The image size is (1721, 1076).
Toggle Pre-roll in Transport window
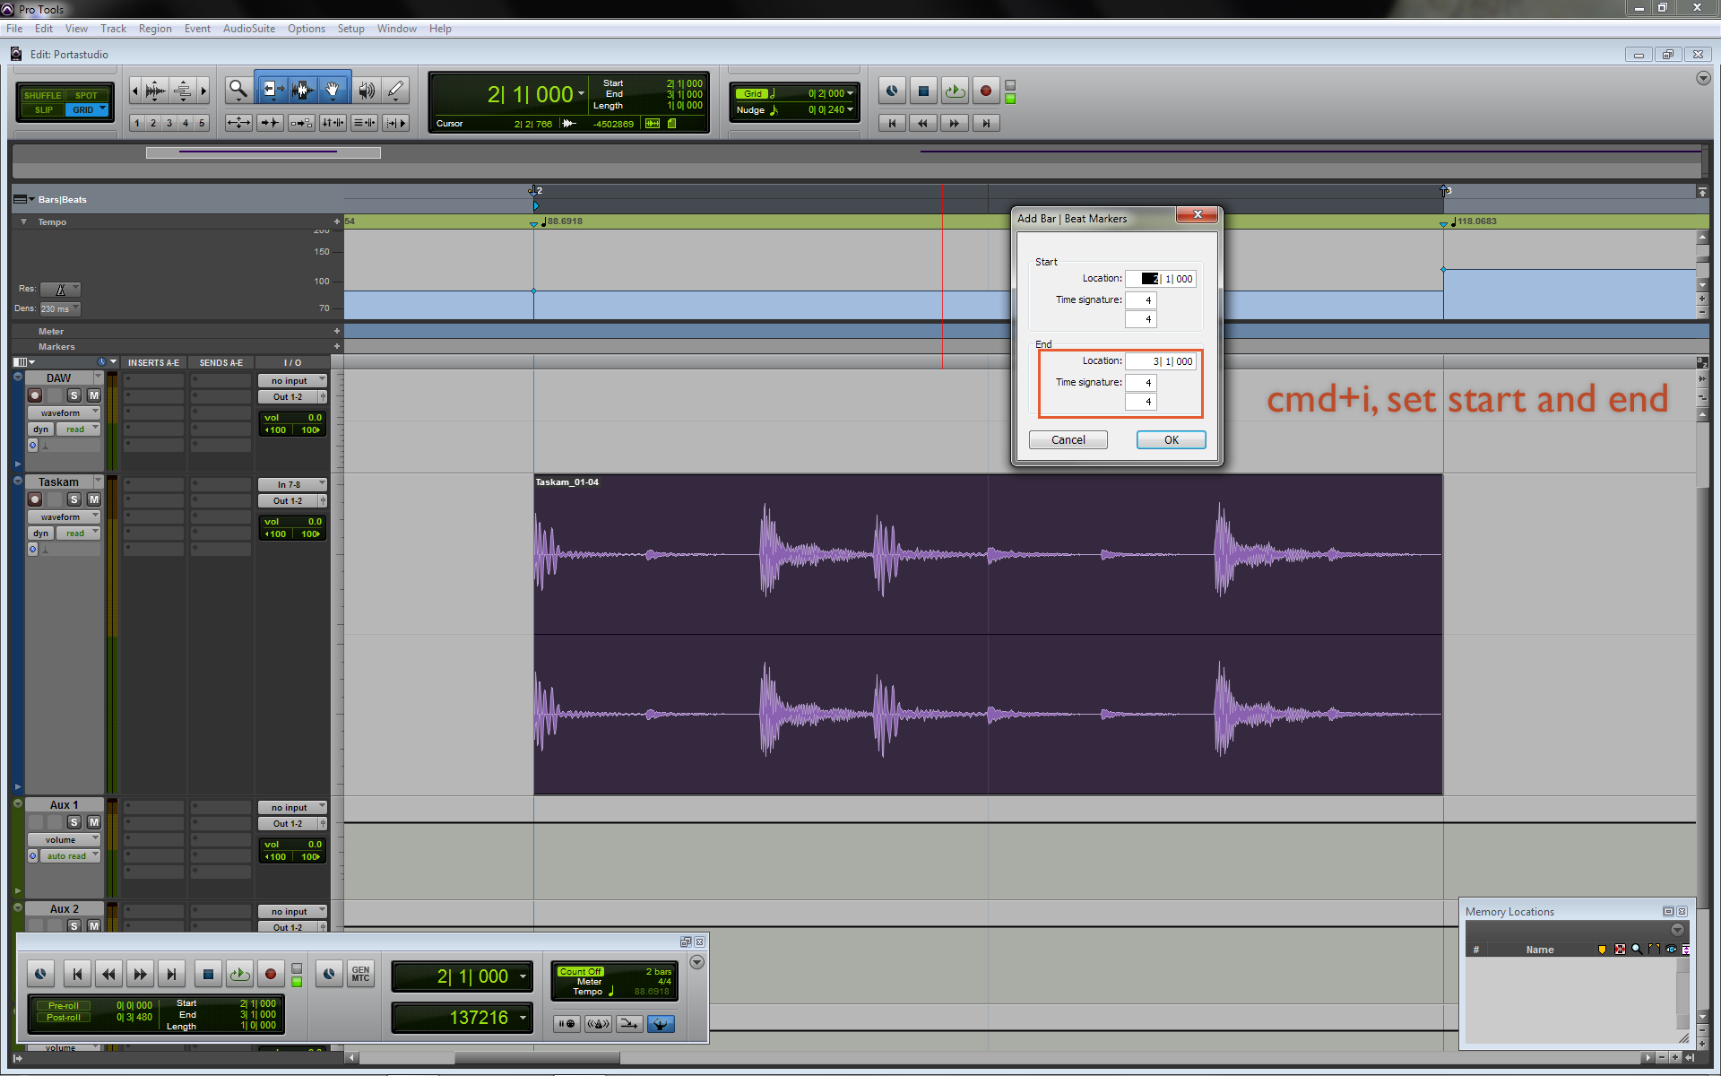64,1006
